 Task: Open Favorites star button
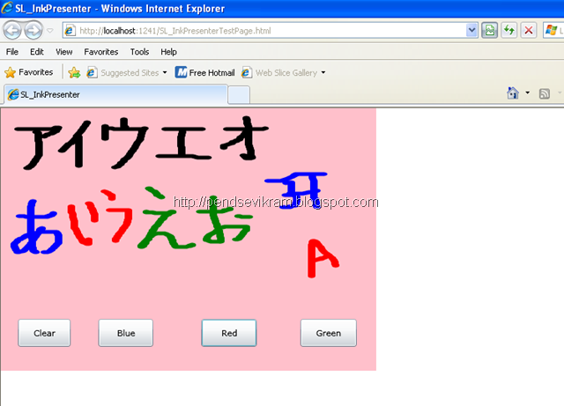point(29,72)
